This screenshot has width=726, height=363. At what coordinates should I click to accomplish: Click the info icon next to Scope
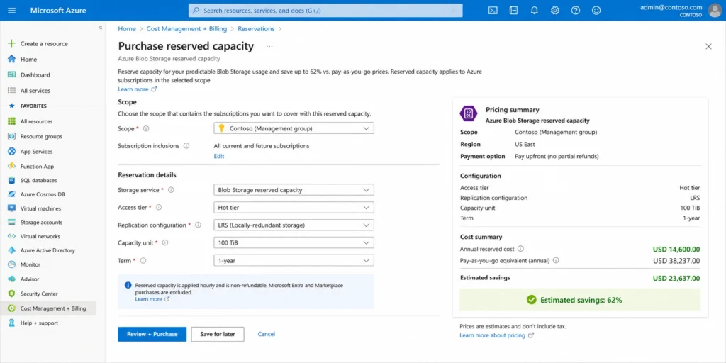tap(146, 128)
